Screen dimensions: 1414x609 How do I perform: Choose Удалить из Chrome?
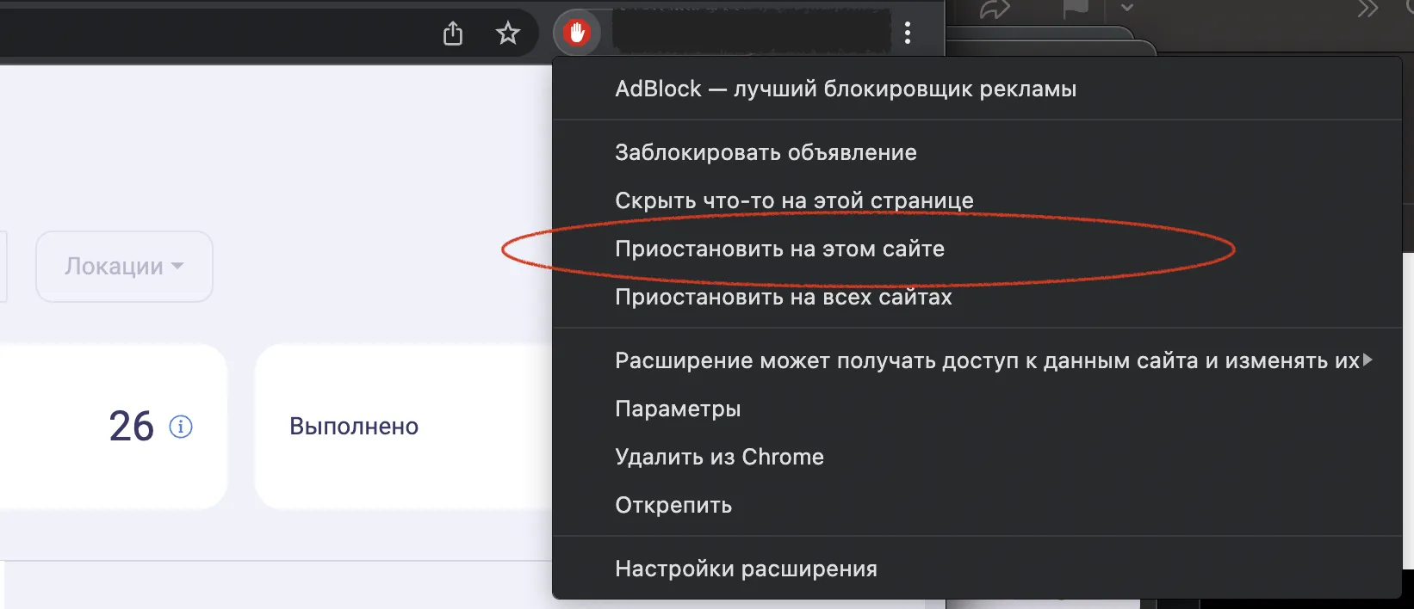pos(977,457)
